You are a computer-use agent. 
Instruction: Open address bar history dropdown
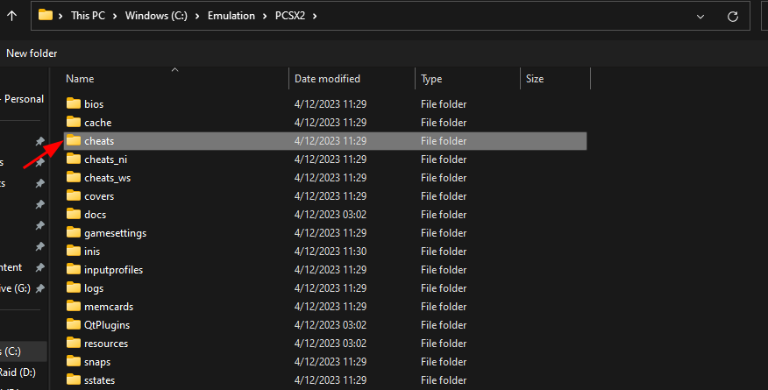click(x=700, y=17)
